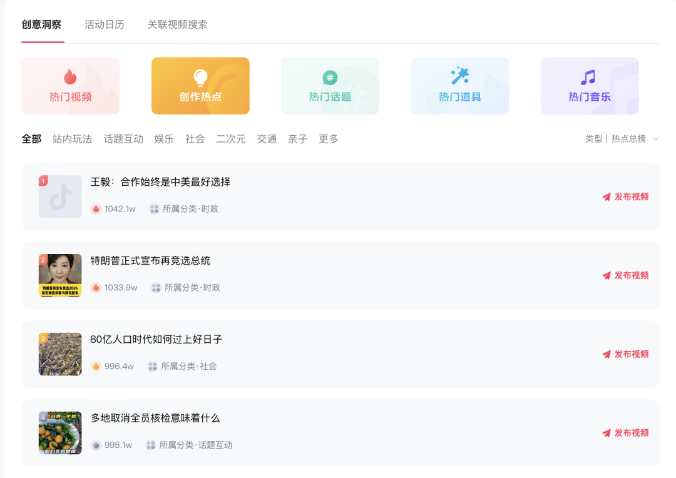Select the 热门音乐 music note icon card

tap(589, 86)
